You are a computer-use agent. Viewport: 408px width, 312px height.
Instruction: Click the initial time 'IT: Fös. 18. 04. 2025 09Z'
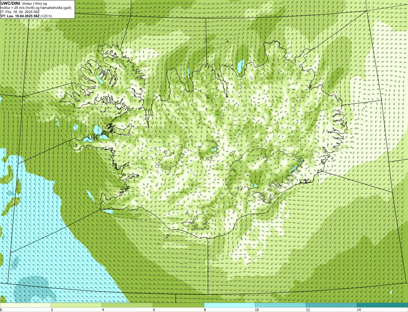(x=20, y=12)
